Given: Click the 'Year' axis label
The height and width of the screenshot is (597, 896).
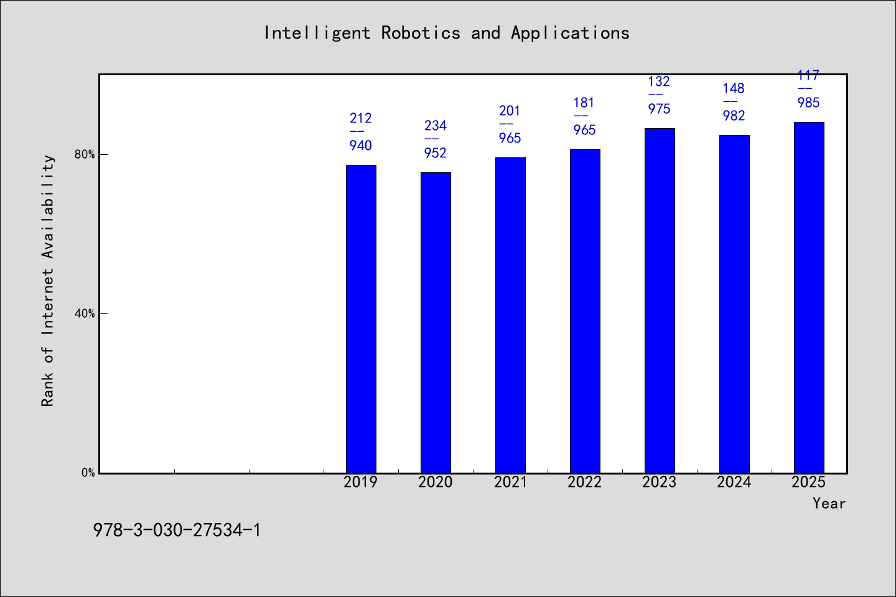Looking at the screenshot, I should click(x=829, y=503).
